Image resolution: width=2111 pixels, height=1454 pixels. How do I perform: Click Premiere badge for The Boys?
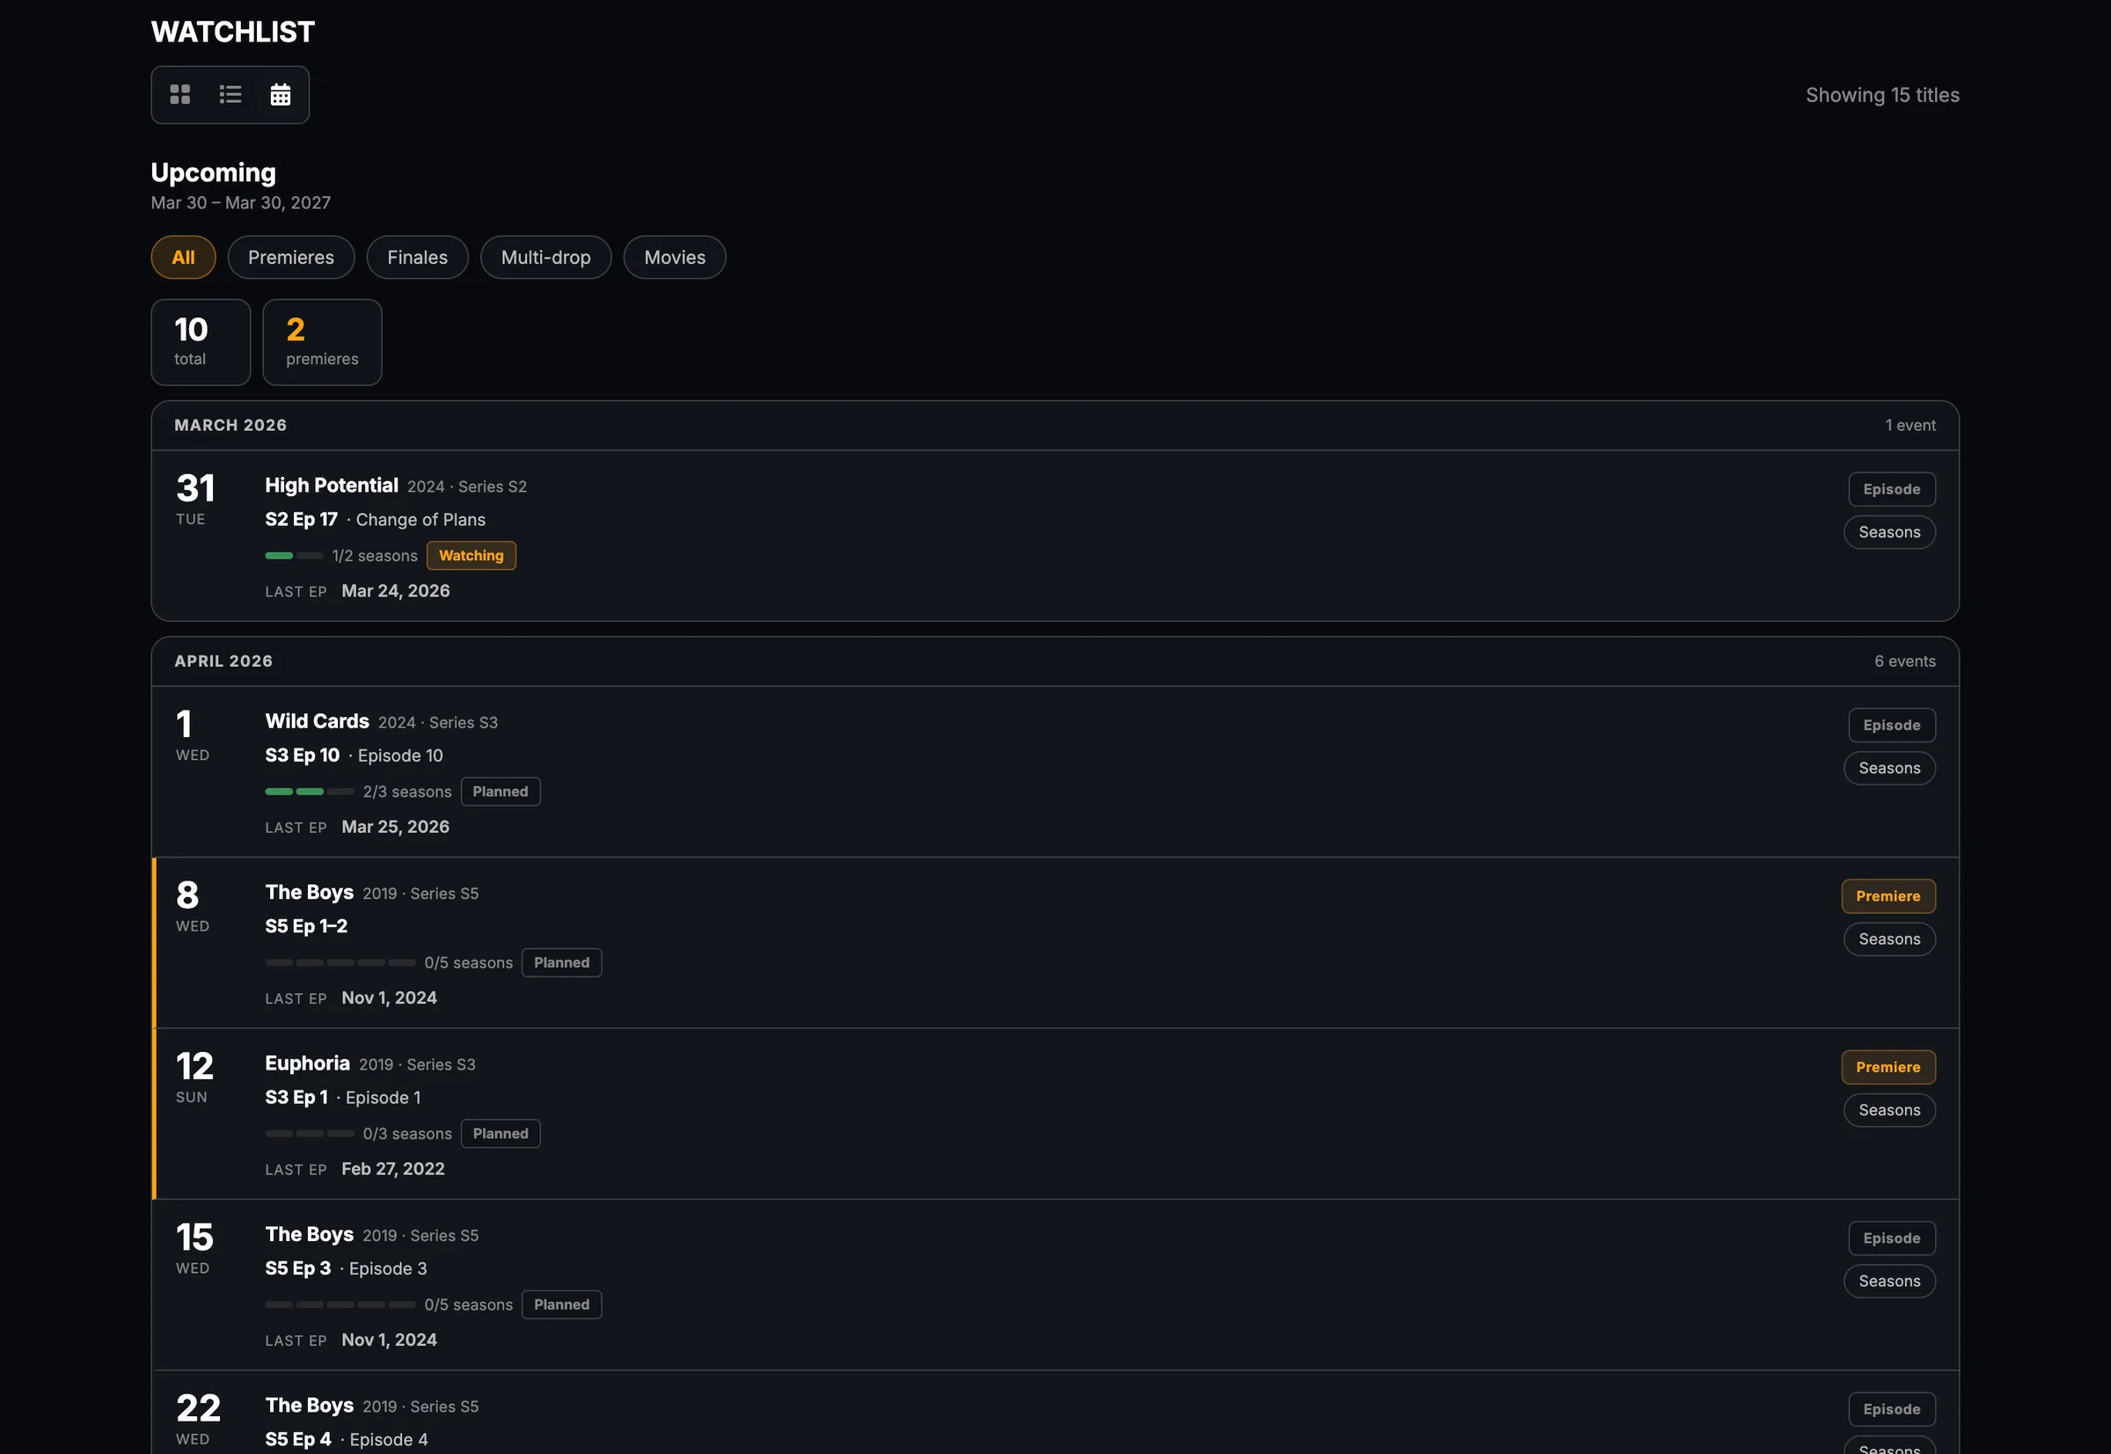pyautogui.click(x=1888, y=896)
